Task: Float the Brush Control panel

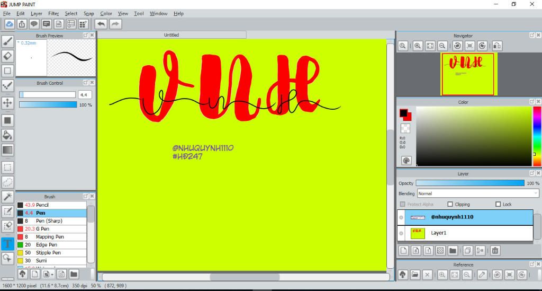Action: (x=86, y=83)
